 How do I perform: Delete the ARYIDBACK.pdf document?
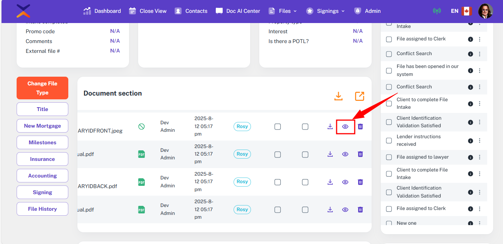coord(360,182)
